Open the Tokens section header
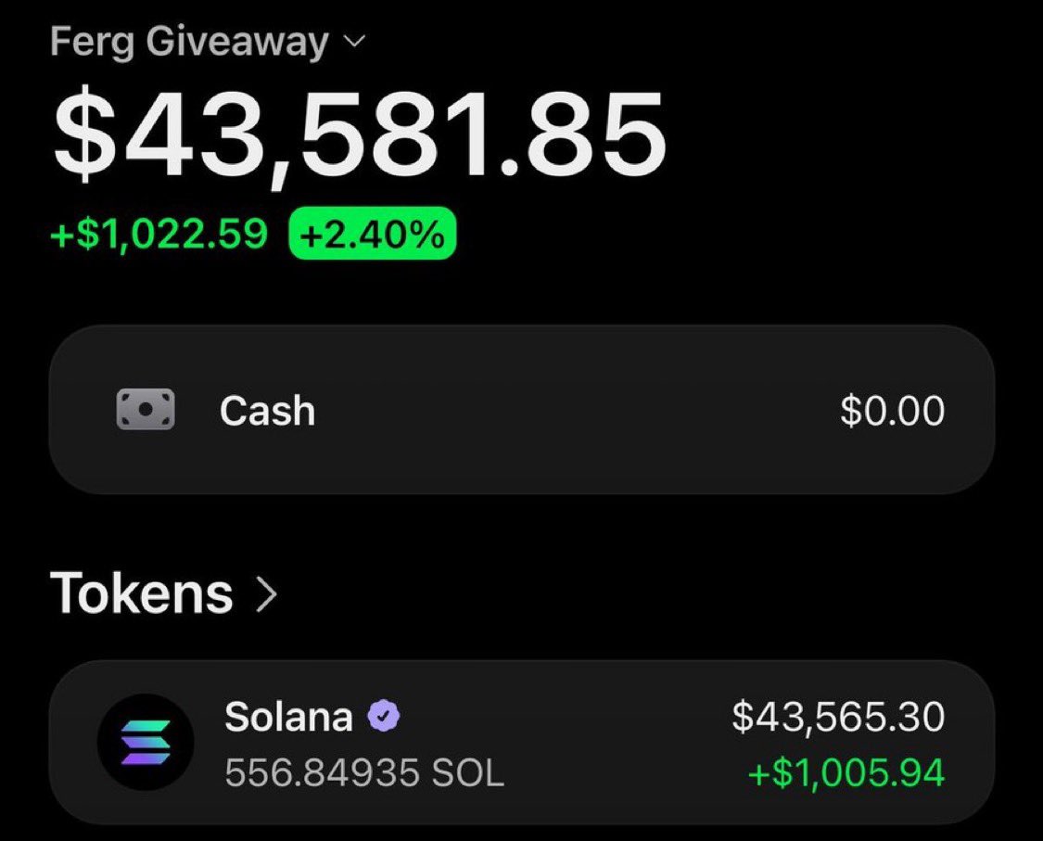The image size is (1043, 841). point(163,593)
